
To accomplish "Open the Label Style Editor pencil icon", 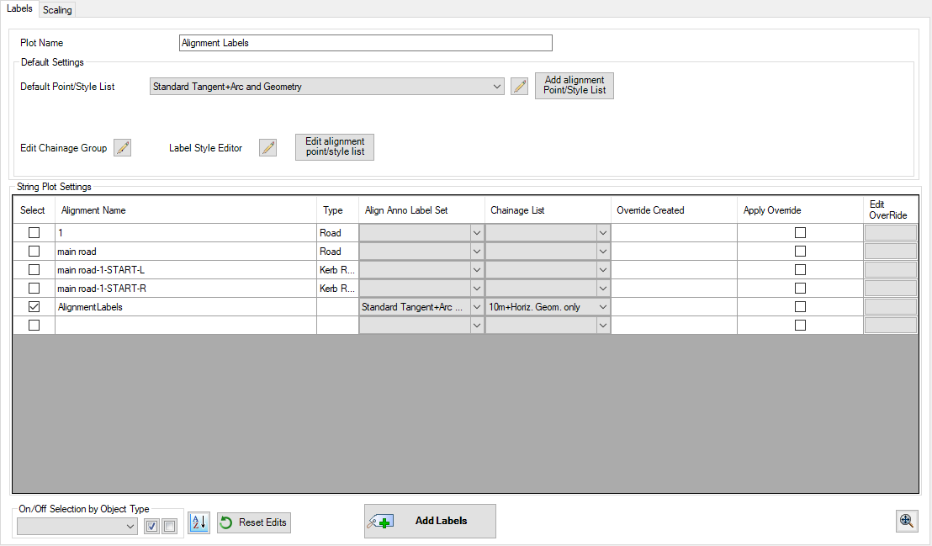I will pyautogui.click(x=268, y=148).
